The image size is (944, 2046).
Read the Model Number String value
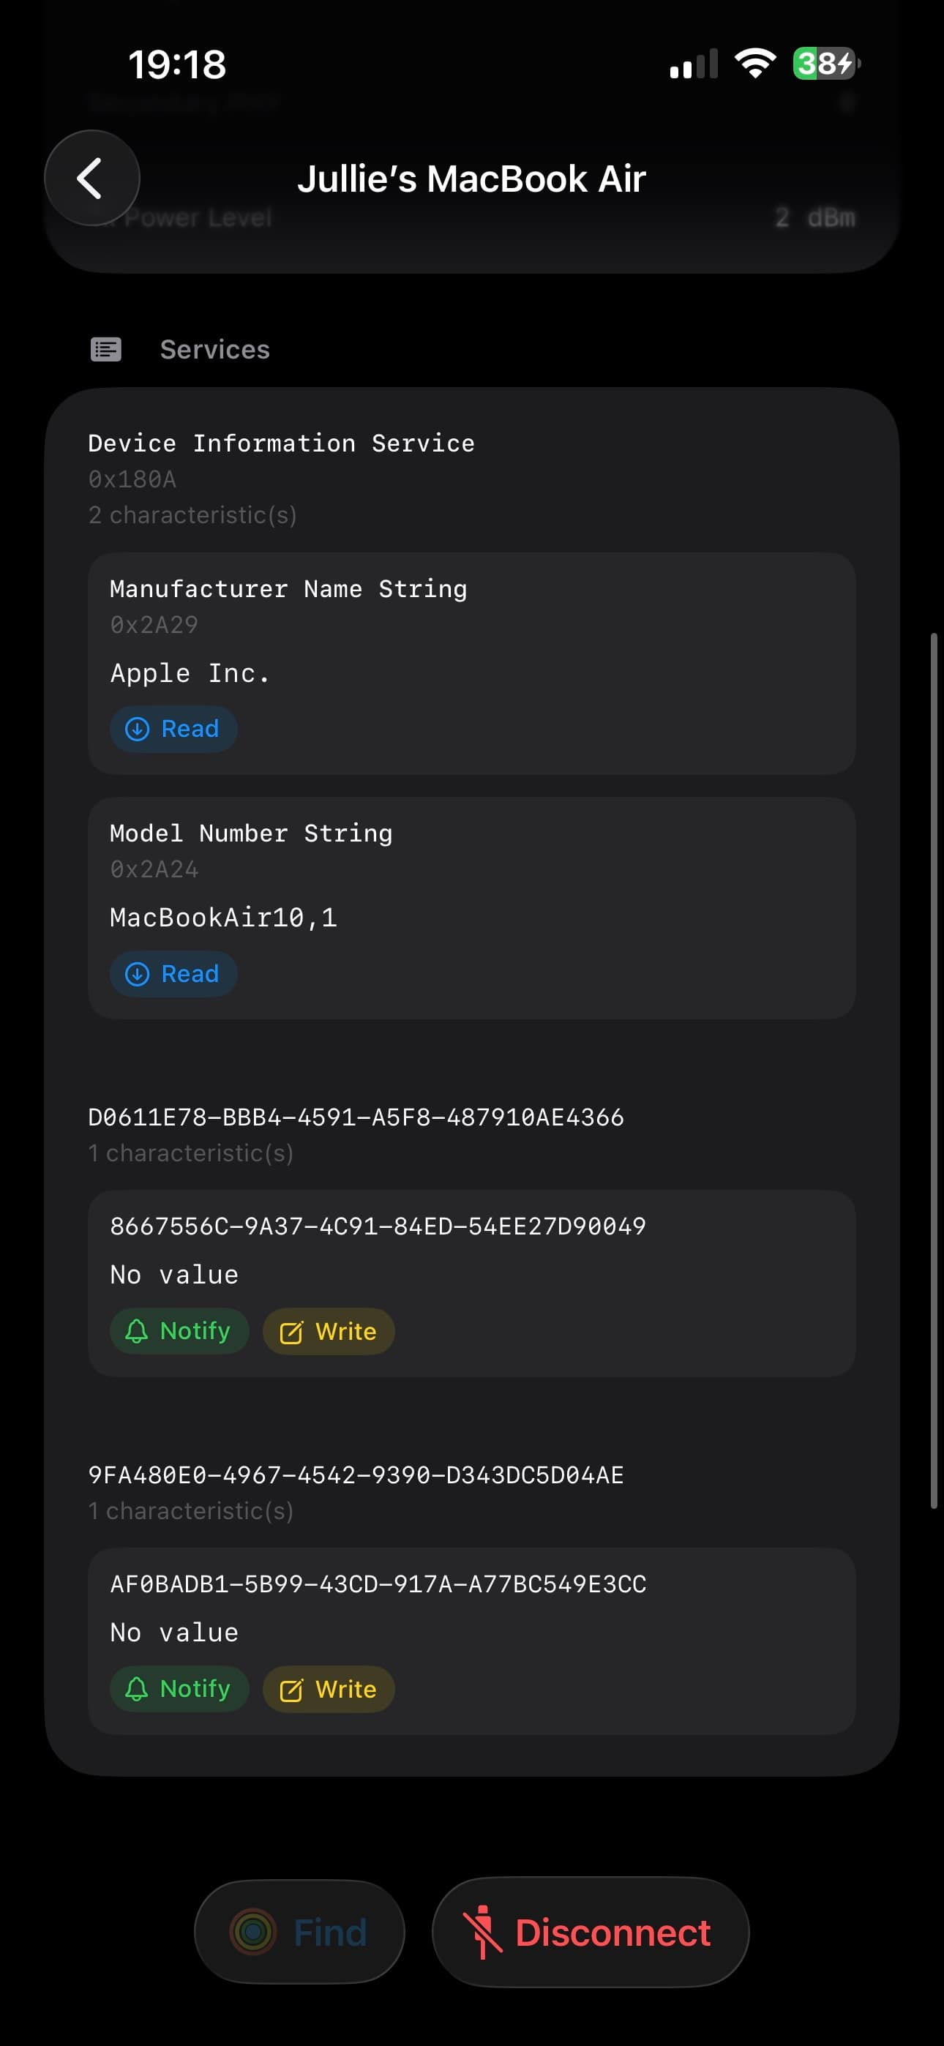(173, 974)
